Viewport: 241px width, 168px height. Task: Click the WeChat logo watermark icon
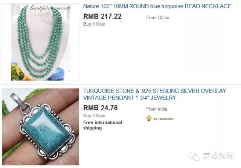194,156
